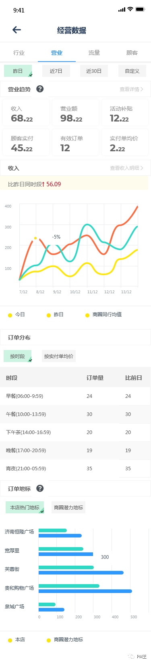Screen dimensions: 151x663
Task: Switch to the 流量 tab
Action: pos(94,53)
